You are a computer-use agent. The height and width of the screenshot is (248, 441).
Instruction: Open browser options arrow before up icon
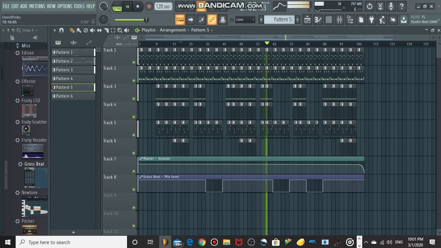(3, 30)
